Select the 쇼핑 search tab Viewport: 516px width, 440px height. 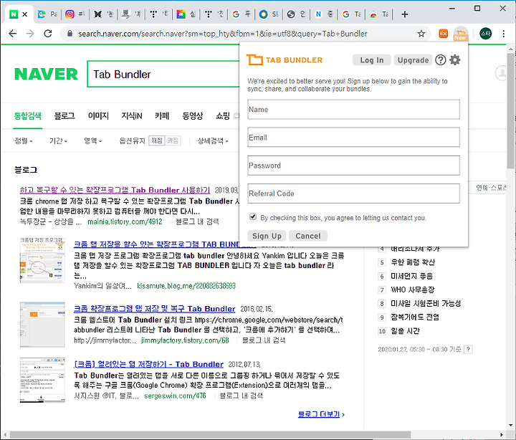click(x=223, y=116)
